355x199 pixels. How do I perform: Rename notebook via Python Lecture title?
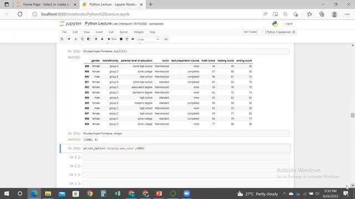coord(98,23)
